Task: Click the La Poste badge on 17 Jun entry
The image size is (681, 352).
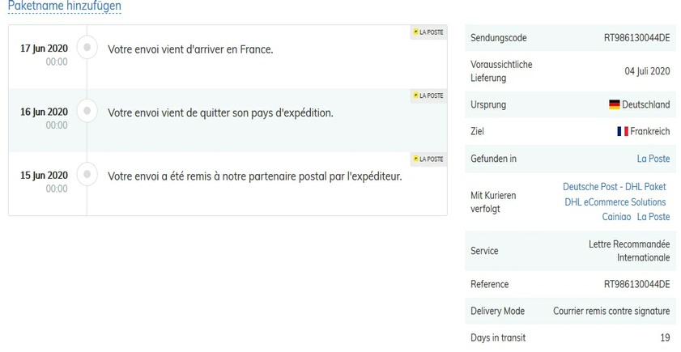Action: point(428,32)
